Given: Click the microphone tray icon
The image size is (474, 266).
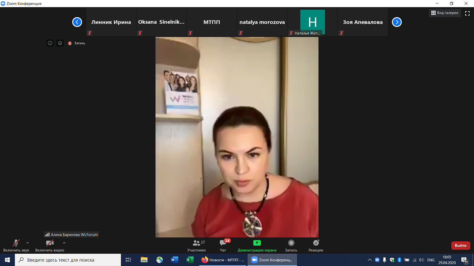Looking at the screenshot, I should coord(384,260).
